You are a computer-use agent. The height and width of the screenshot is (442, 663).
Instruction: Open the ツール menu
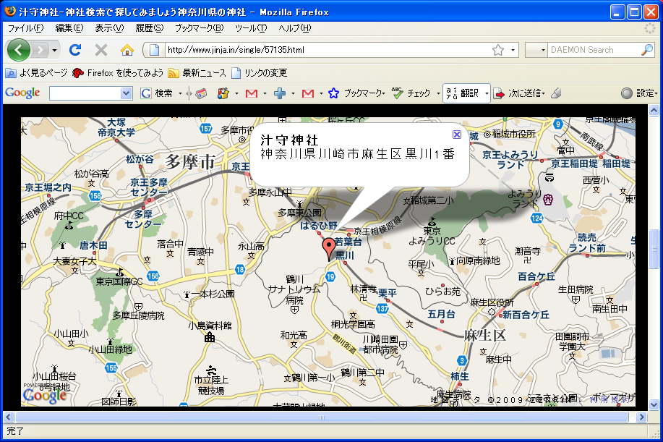[x=251, y=28]
